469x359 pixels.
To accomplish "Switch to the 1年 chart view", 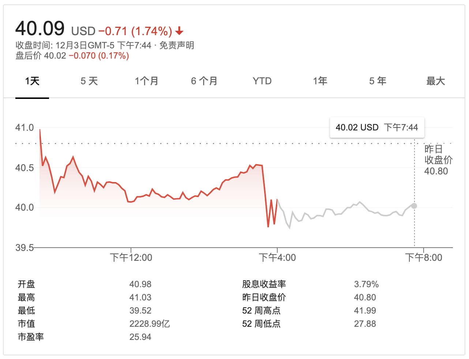I will [x=320, y=81].
